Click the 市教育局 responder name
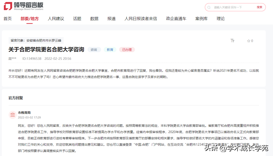The image size is (273, 156). pyautogui.click(x=24, y=113)
